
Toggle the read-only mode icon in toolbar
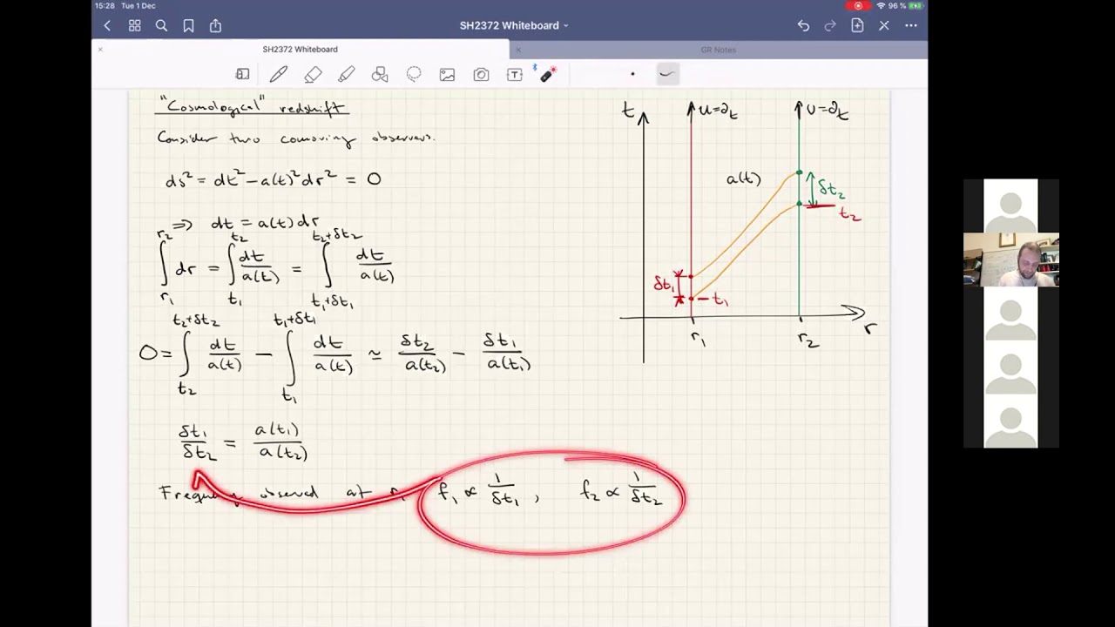(x=243, y=75)
